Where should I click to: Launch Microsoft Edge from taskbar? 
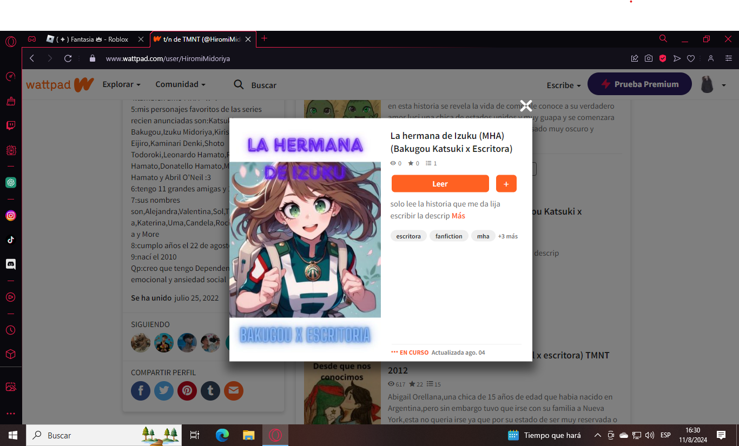click(222, 435)
